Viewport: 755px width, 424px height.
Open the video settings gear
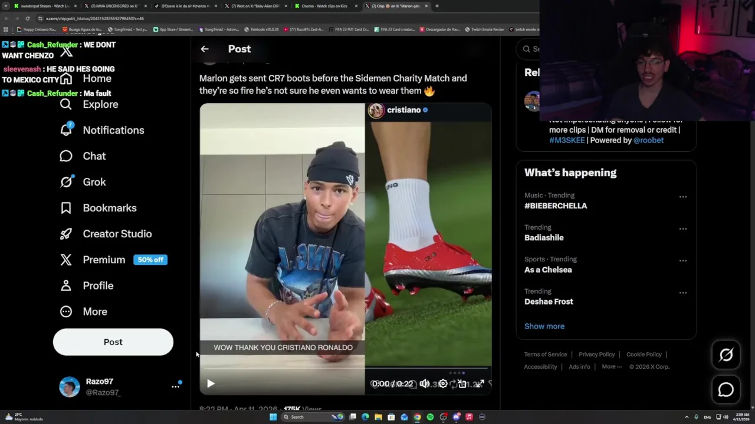tap(443, 383)
